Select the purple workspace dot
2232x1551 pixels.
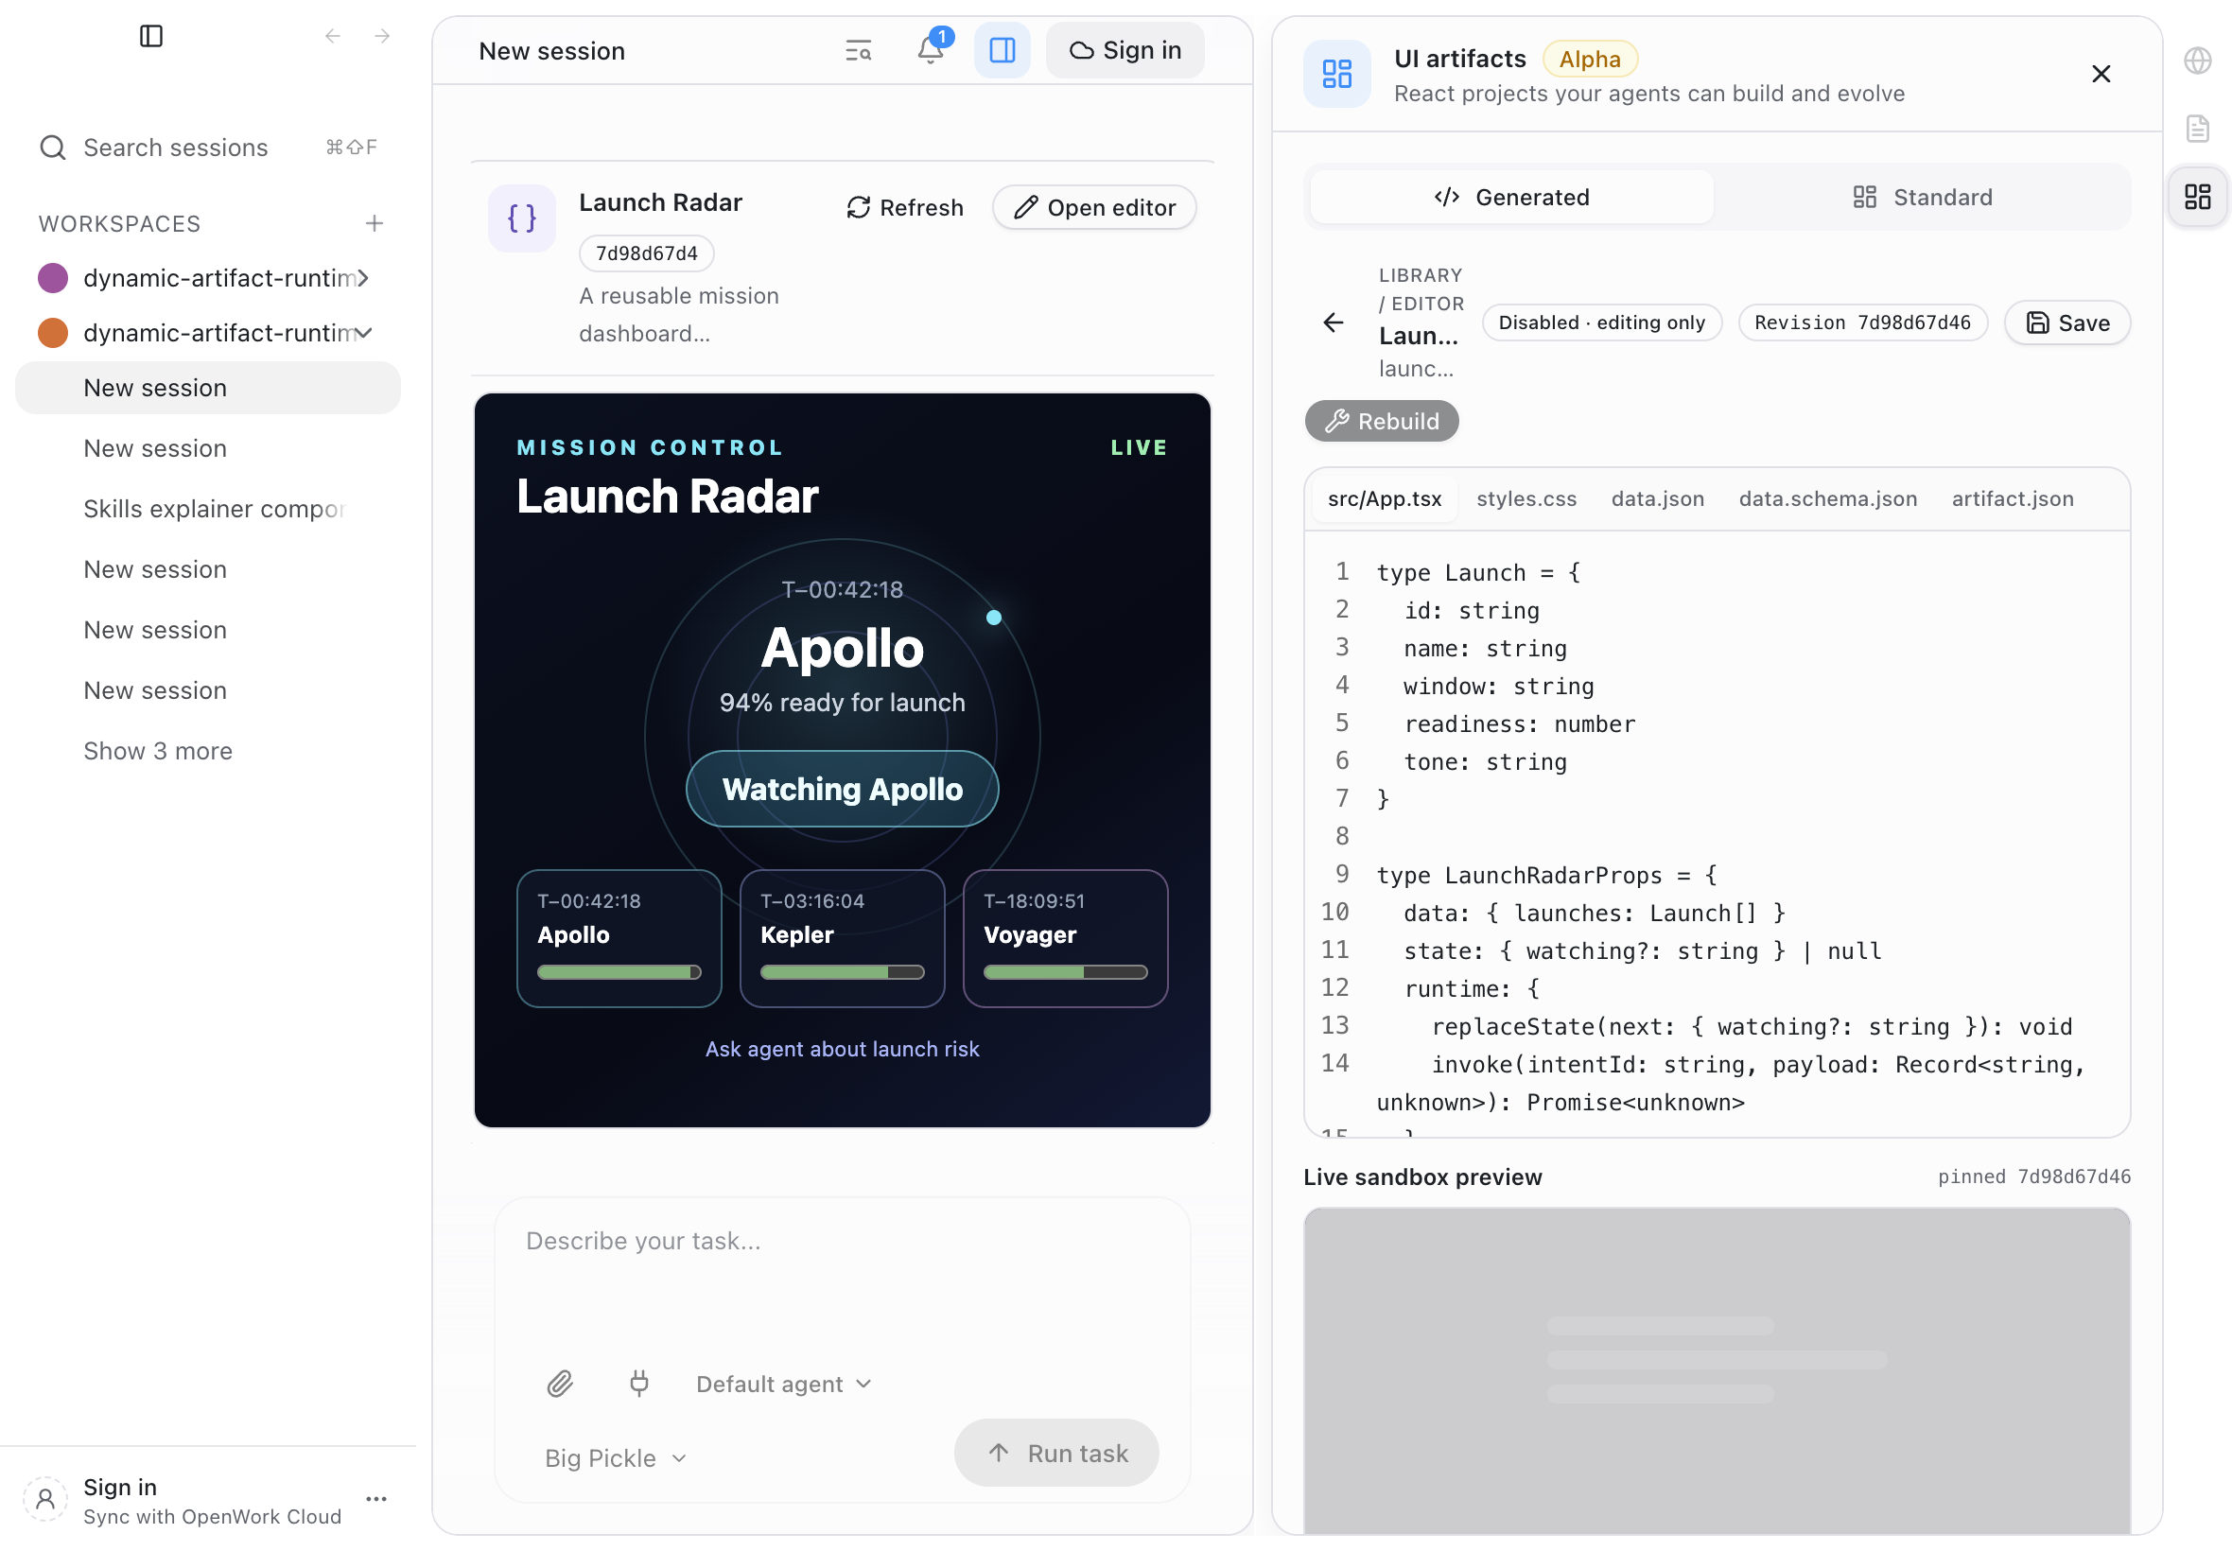point(52,278)
